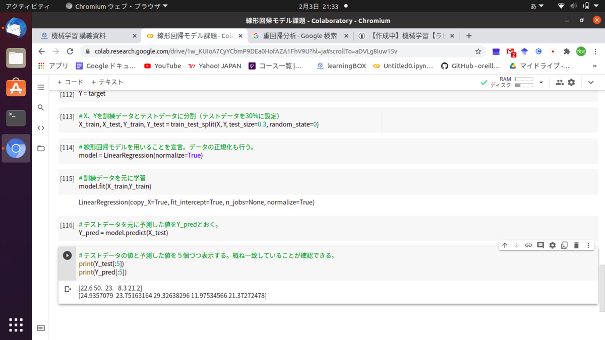Image resolution: width=605 pixels, height=340 pixels.
Task: Open bottom-left command panel icon
Action: click(41, 328)
